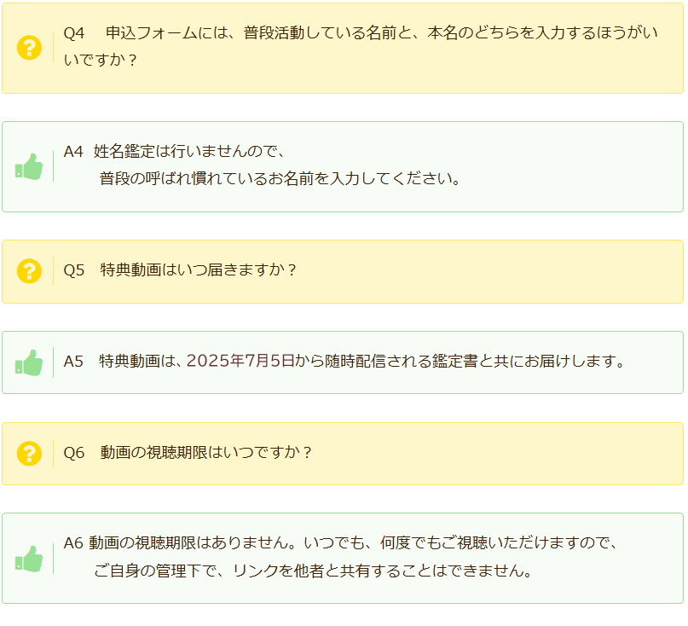Viewport: 688px width, 626px height.
Task: Click the "A5" label text
Action: click(73, 362)
